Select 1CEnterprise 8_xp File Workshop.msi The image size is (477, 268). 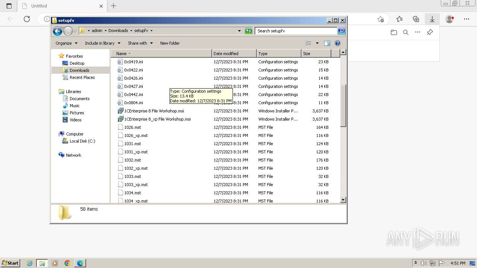pos(157,119)
